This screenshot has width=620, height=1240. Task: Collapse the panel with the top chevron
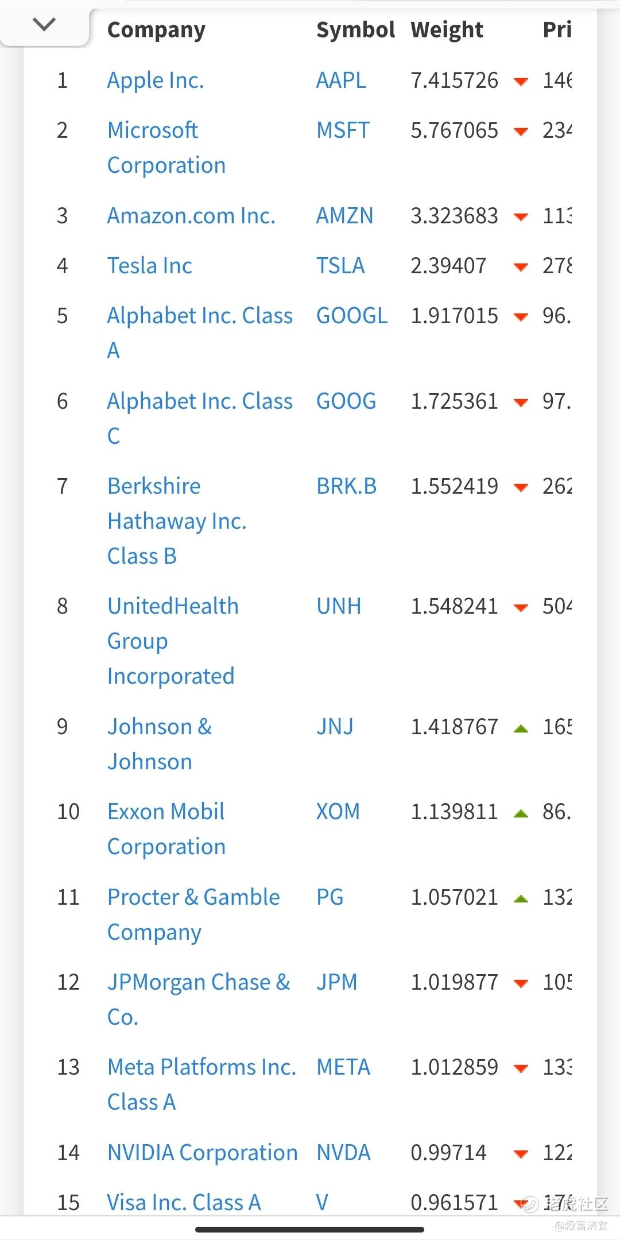tap(44, 25)
